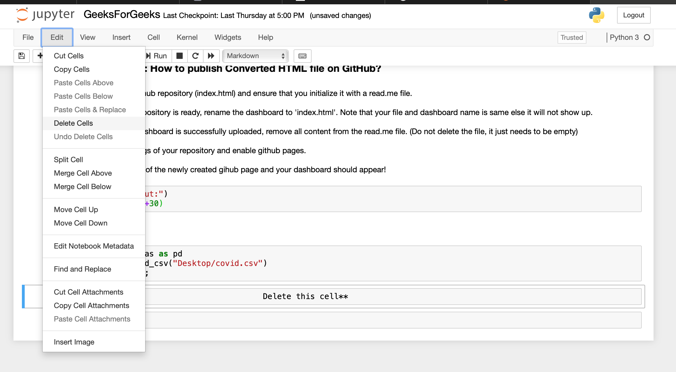This screenshot has height=372, width=676.
Task: Click the Trusted notebook toggle
Action: pos(571,37)
